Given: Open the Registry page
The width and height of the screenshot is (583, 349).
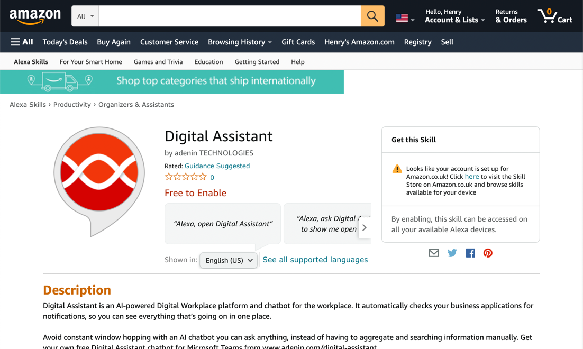Looking at the screenshot, I should click(x=417, y=42).
